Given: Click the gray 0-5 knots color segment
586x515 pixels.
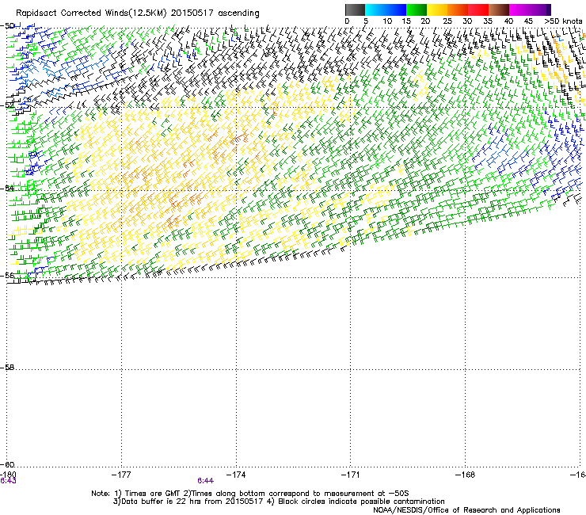Looking at the screenshot, I should [x=355, y=10].
